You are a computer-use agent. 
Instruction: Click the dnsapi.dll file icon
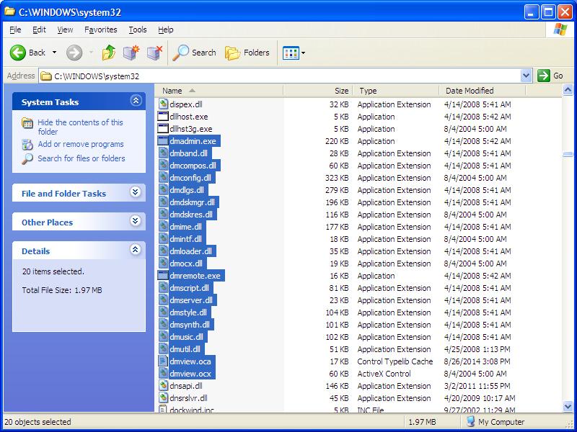pos(163,386)
